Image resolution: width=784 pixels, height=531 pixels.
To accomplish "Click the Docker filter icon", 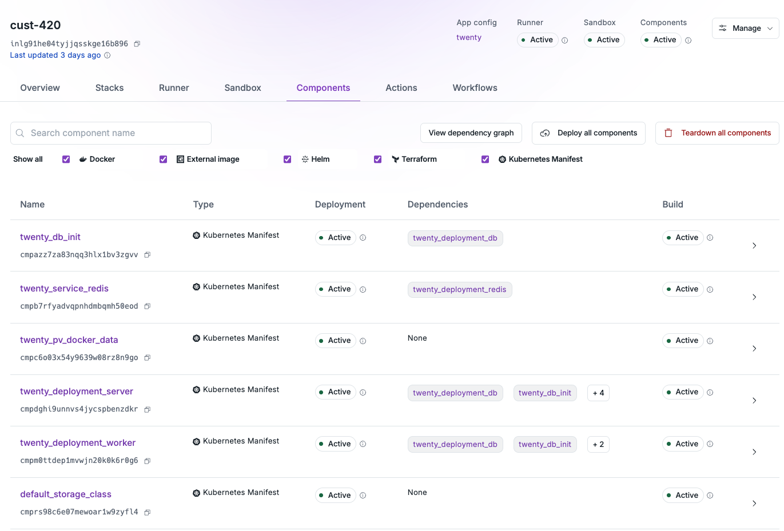I will point(82,159).
